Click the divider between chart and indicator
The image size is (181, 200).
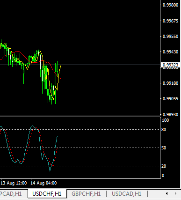click(80, 116)
